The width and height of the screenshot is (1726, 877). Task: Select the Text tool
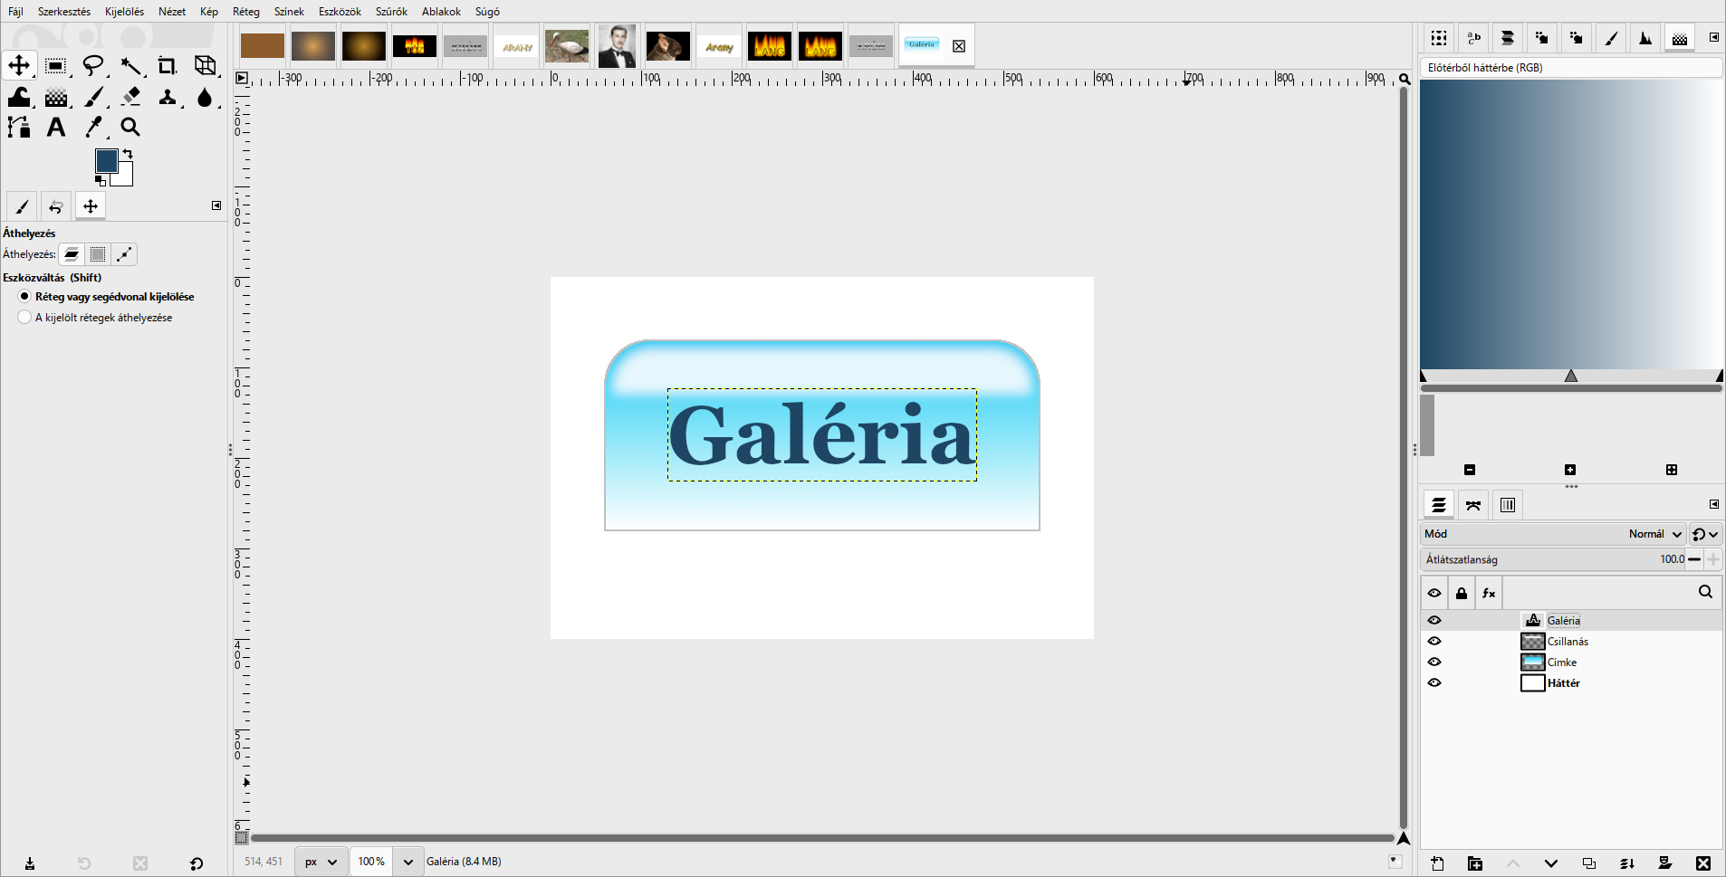pos(56,128)
